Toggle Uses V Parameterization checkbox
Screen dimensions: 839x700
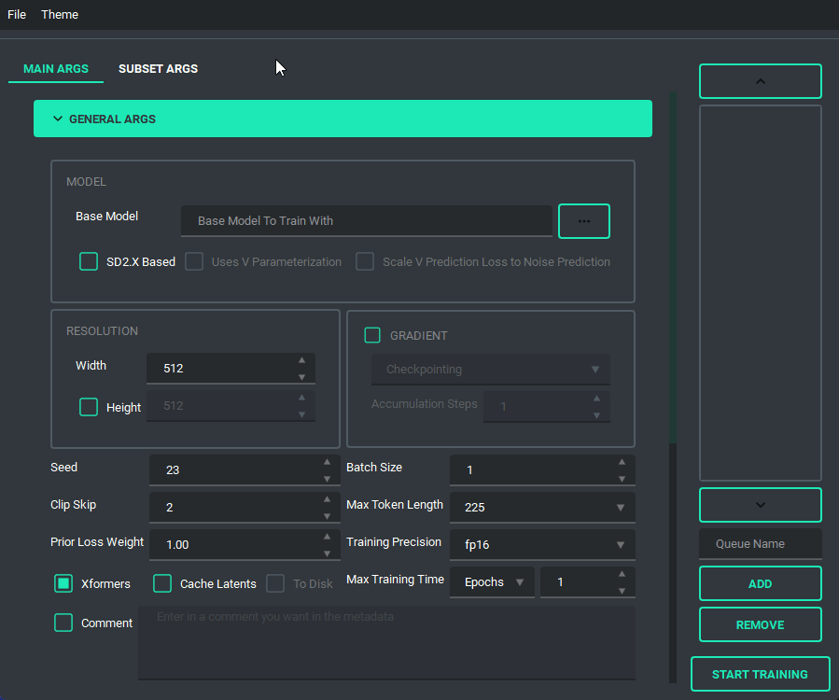click(194, 261)
